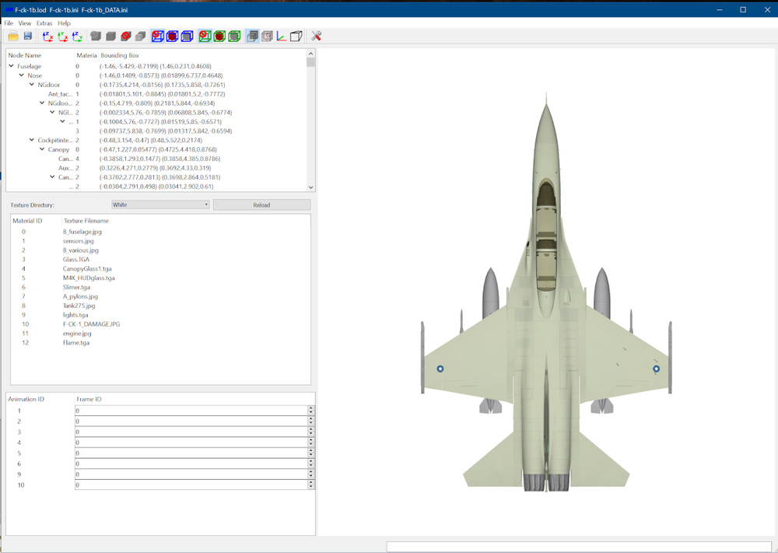Toggle green wireframe box with gray fill
Screen dimensions: 778x553
coord(234,37)
